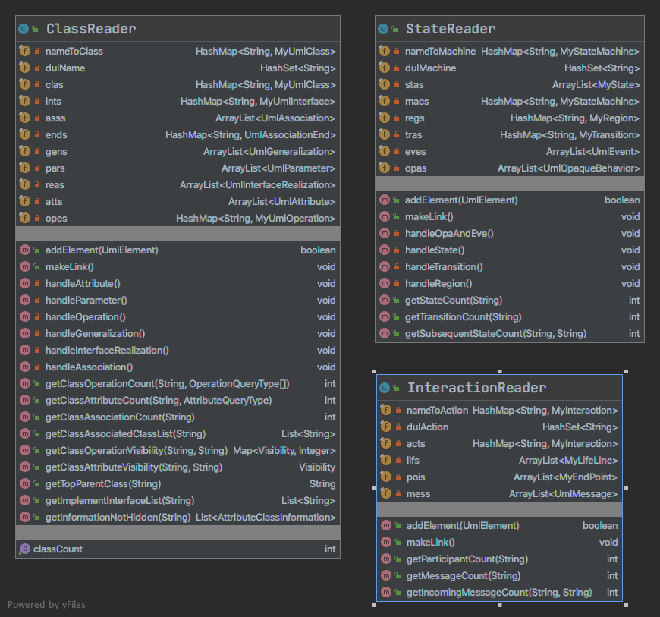Click the field icon of nameToAction

click(386, 410)
